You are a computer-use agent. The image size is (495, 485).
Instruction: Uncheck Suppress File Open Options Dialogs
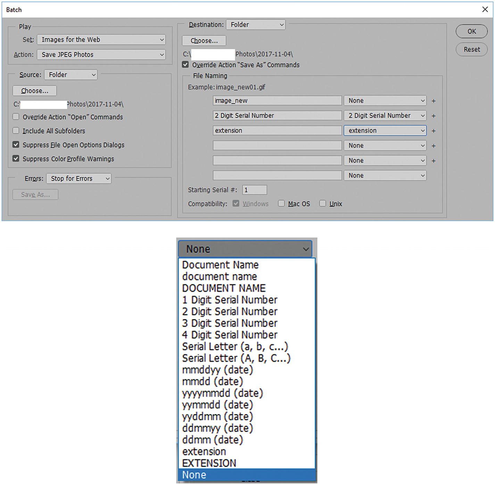pos(16,145)
